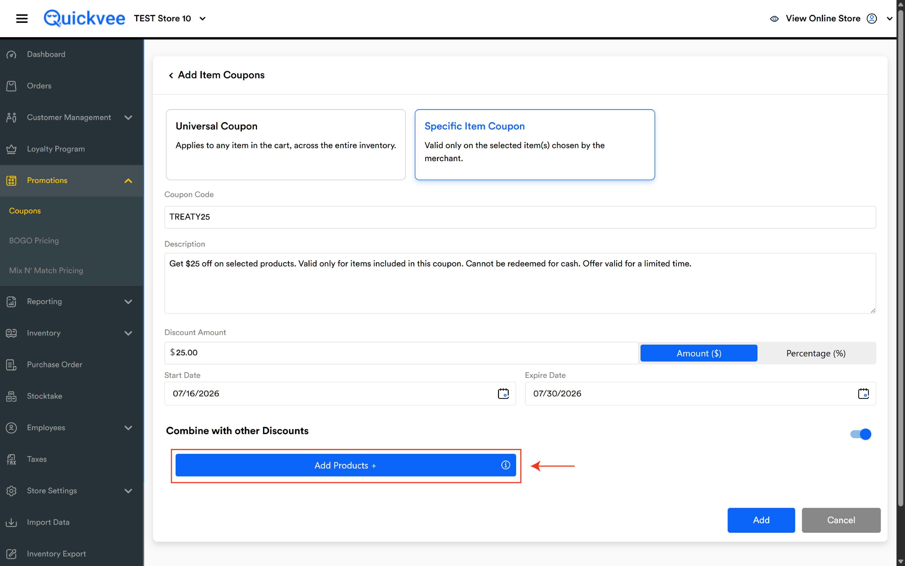The height and width of the screenshot is (566, 905).
Task: Open the user profile icon
Action: 872,18
